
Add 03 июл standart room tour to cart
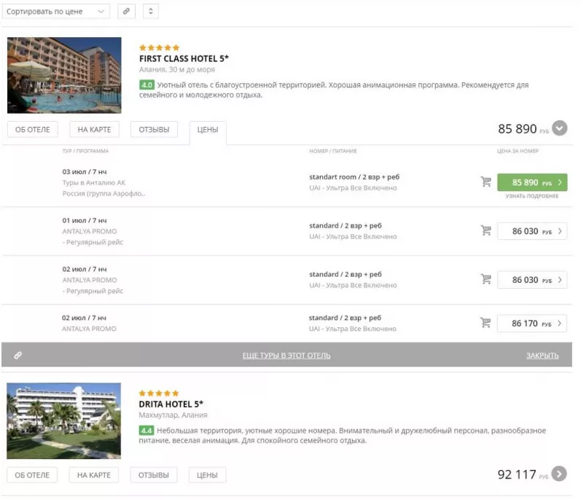coord(485,181)
